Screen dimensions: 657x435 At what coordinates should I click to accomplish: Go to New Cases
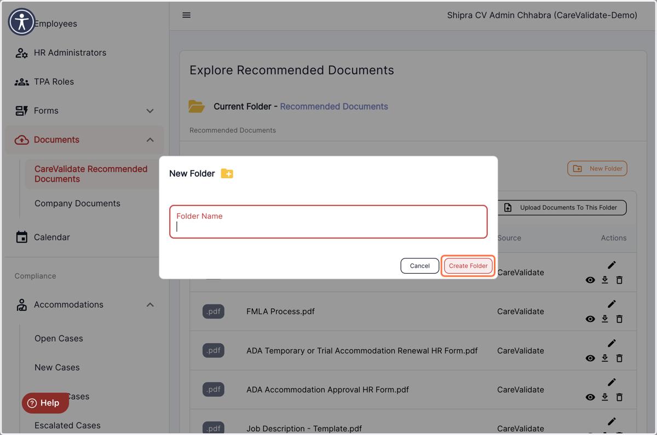click(57, 367)
